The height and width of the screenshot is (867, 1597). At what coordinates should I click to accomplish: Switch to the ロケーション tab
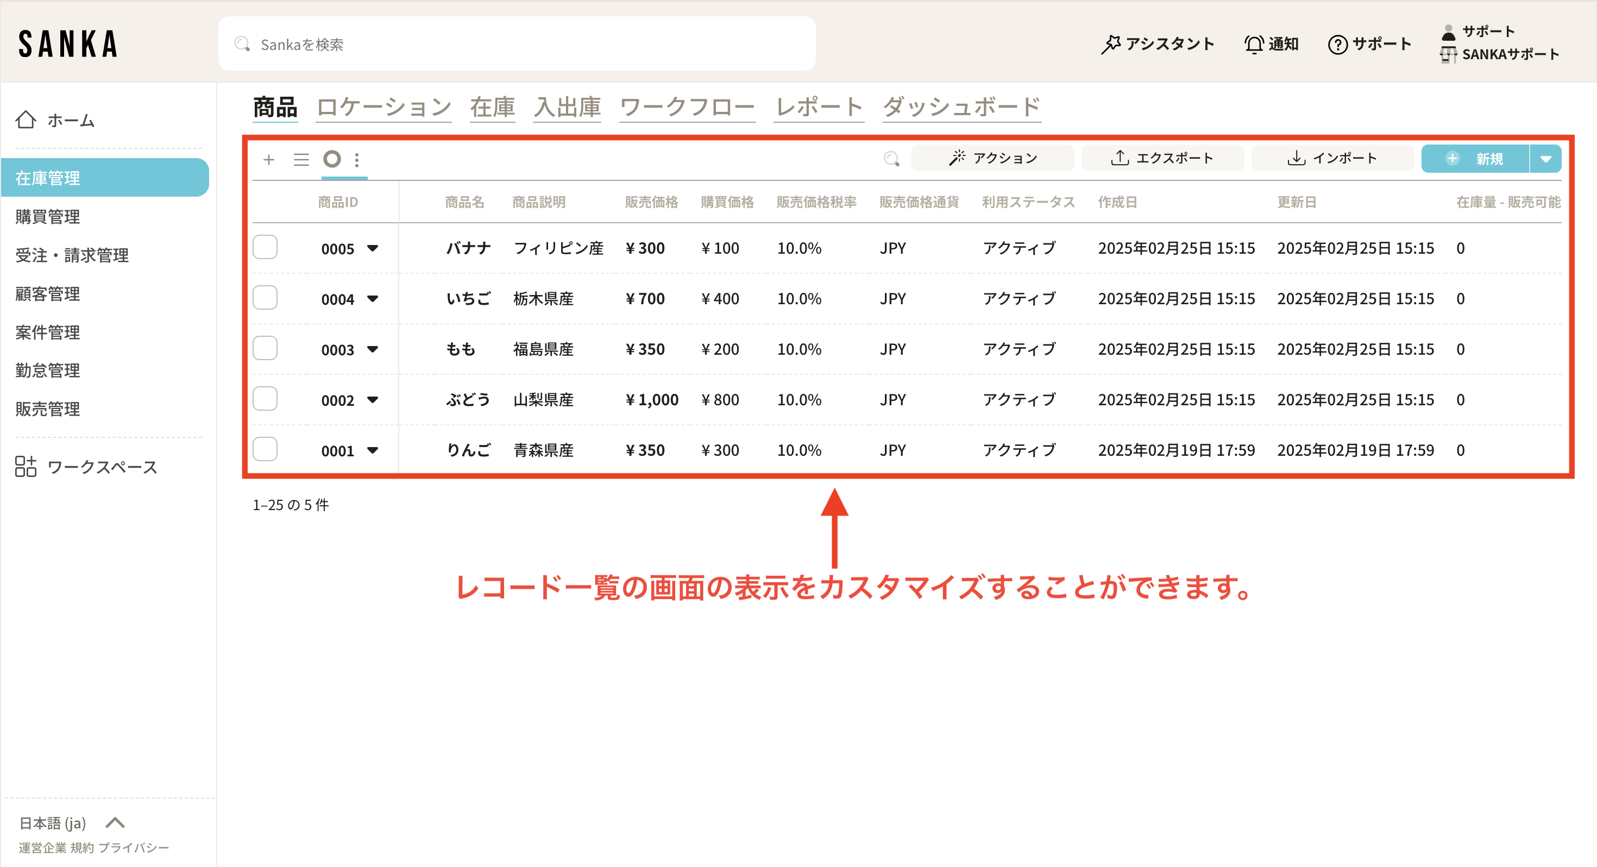click(x=383, y=108)
